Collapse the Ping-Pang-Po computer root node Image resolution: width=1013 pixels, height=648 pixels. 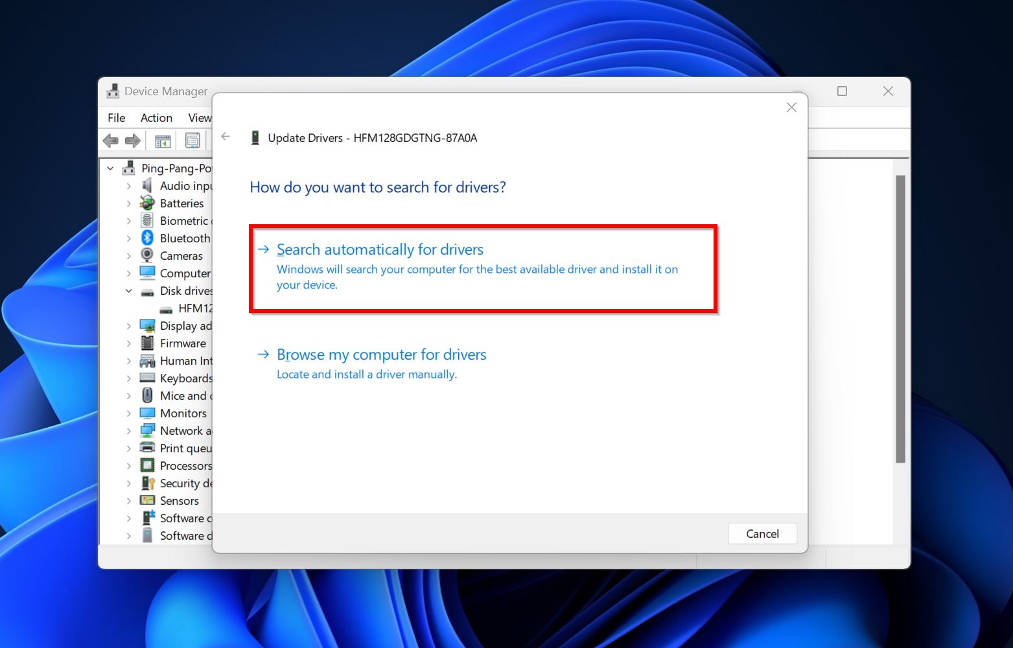(x=110, y=168)
